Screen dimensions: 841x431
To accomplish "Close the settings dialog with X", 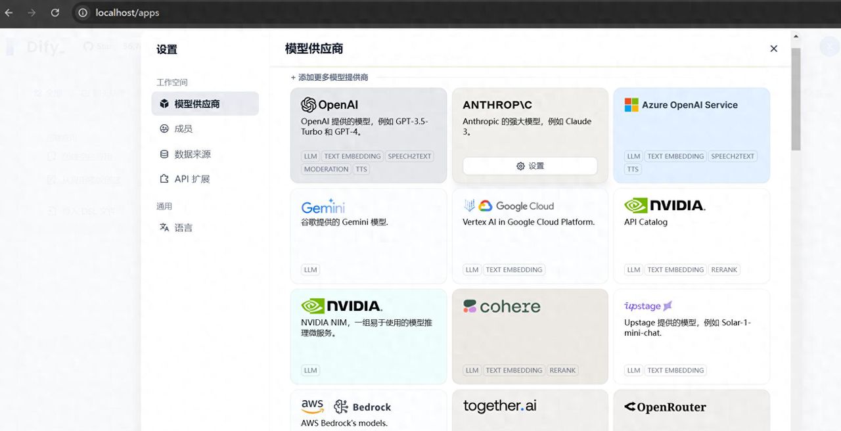I will point(773,49).
